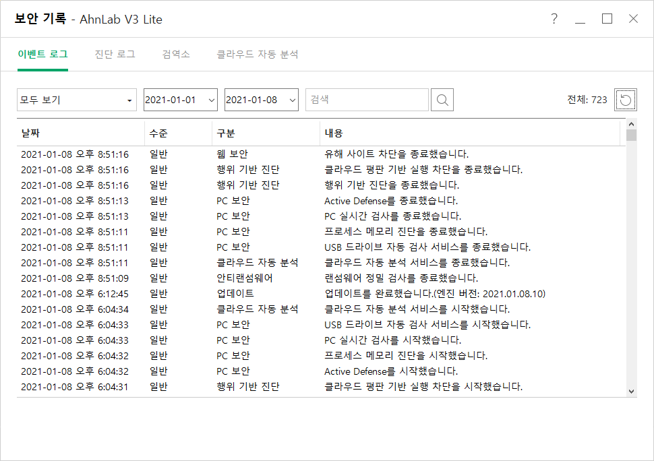Expand the 모두 보기 filter dropdown

pyautogui.click(x=77, y=100)
